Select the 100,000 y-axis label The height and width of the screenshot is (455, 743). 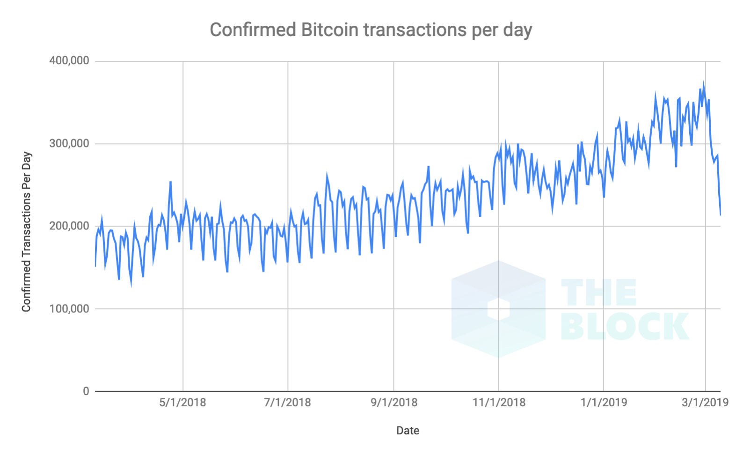pyautogui.click(x=69, y=309)
